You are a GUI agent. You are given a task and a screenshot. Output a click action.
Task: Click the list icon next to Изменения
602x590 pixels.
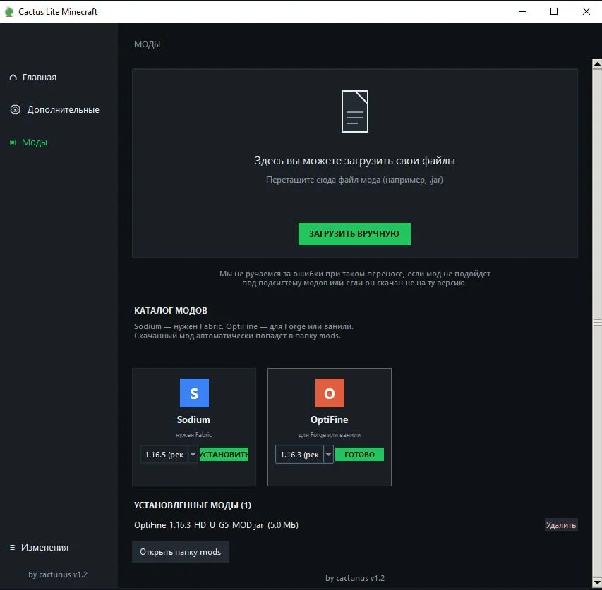tap(12, 548)
